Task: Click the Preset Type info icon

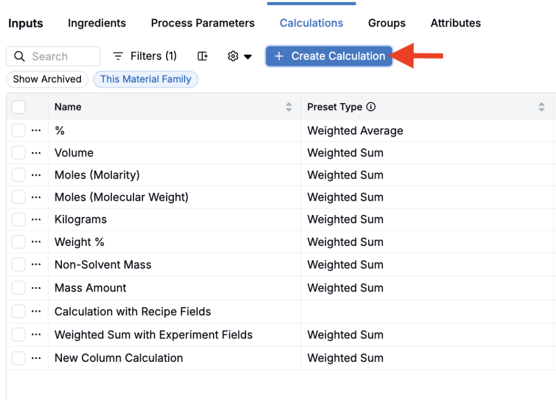Action: point(371,106)
